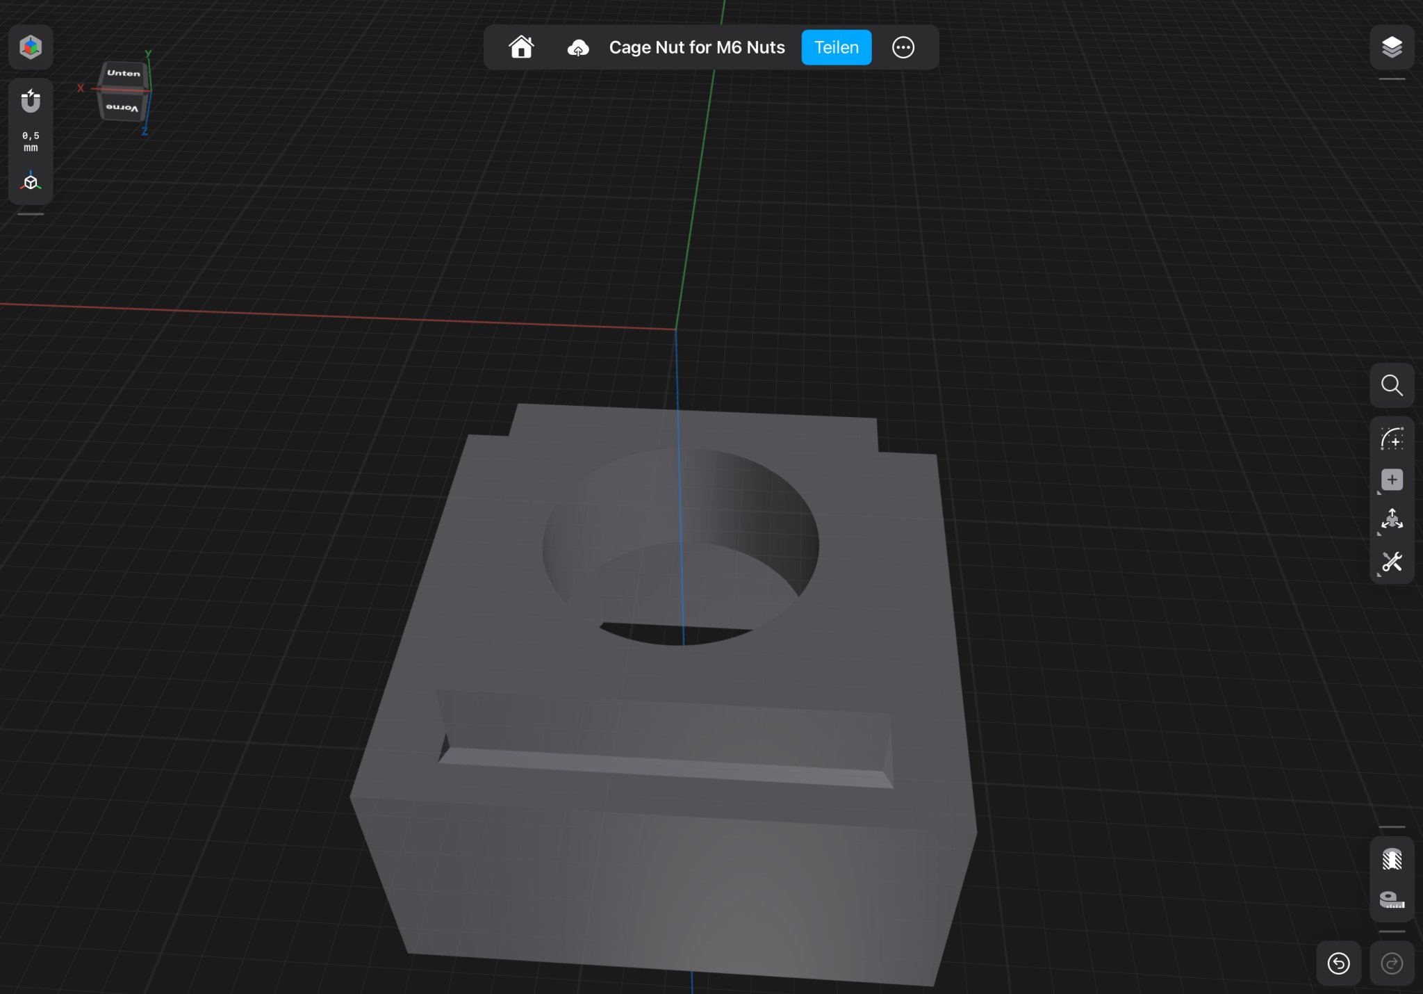1423x994 pixels.
Task: Open the tool search magnifier
Action: 1392,385
